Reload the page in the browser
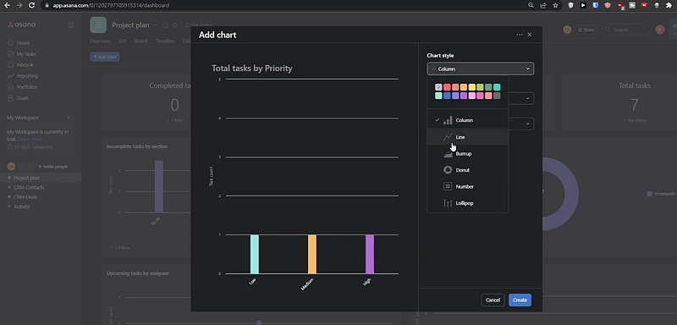677x325 pixels. coord(31,5)
